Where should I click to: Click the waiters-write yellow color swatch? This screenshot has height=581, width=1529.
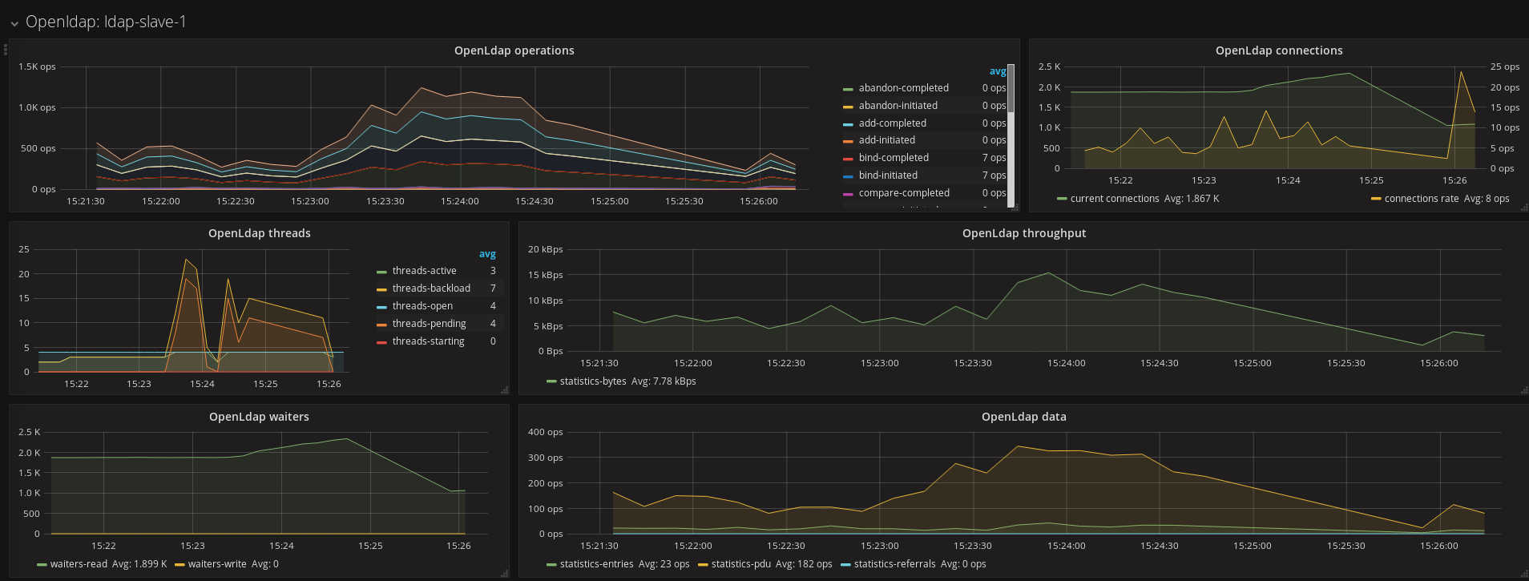click(180, 565)
